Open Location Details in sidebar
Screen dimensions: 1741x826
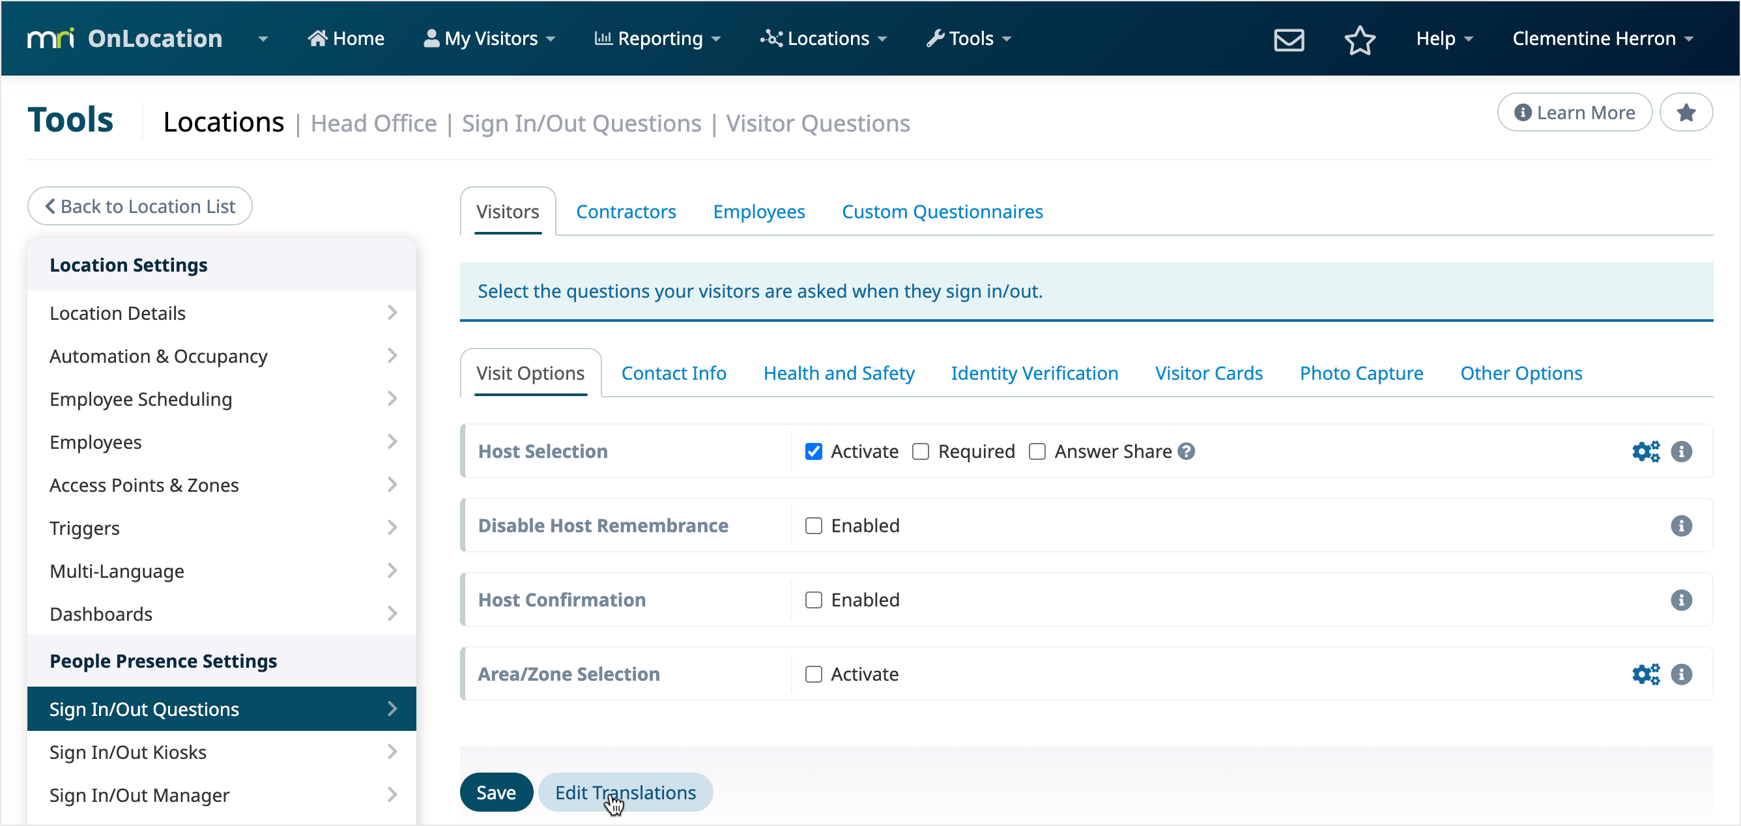tap(222, 313)
